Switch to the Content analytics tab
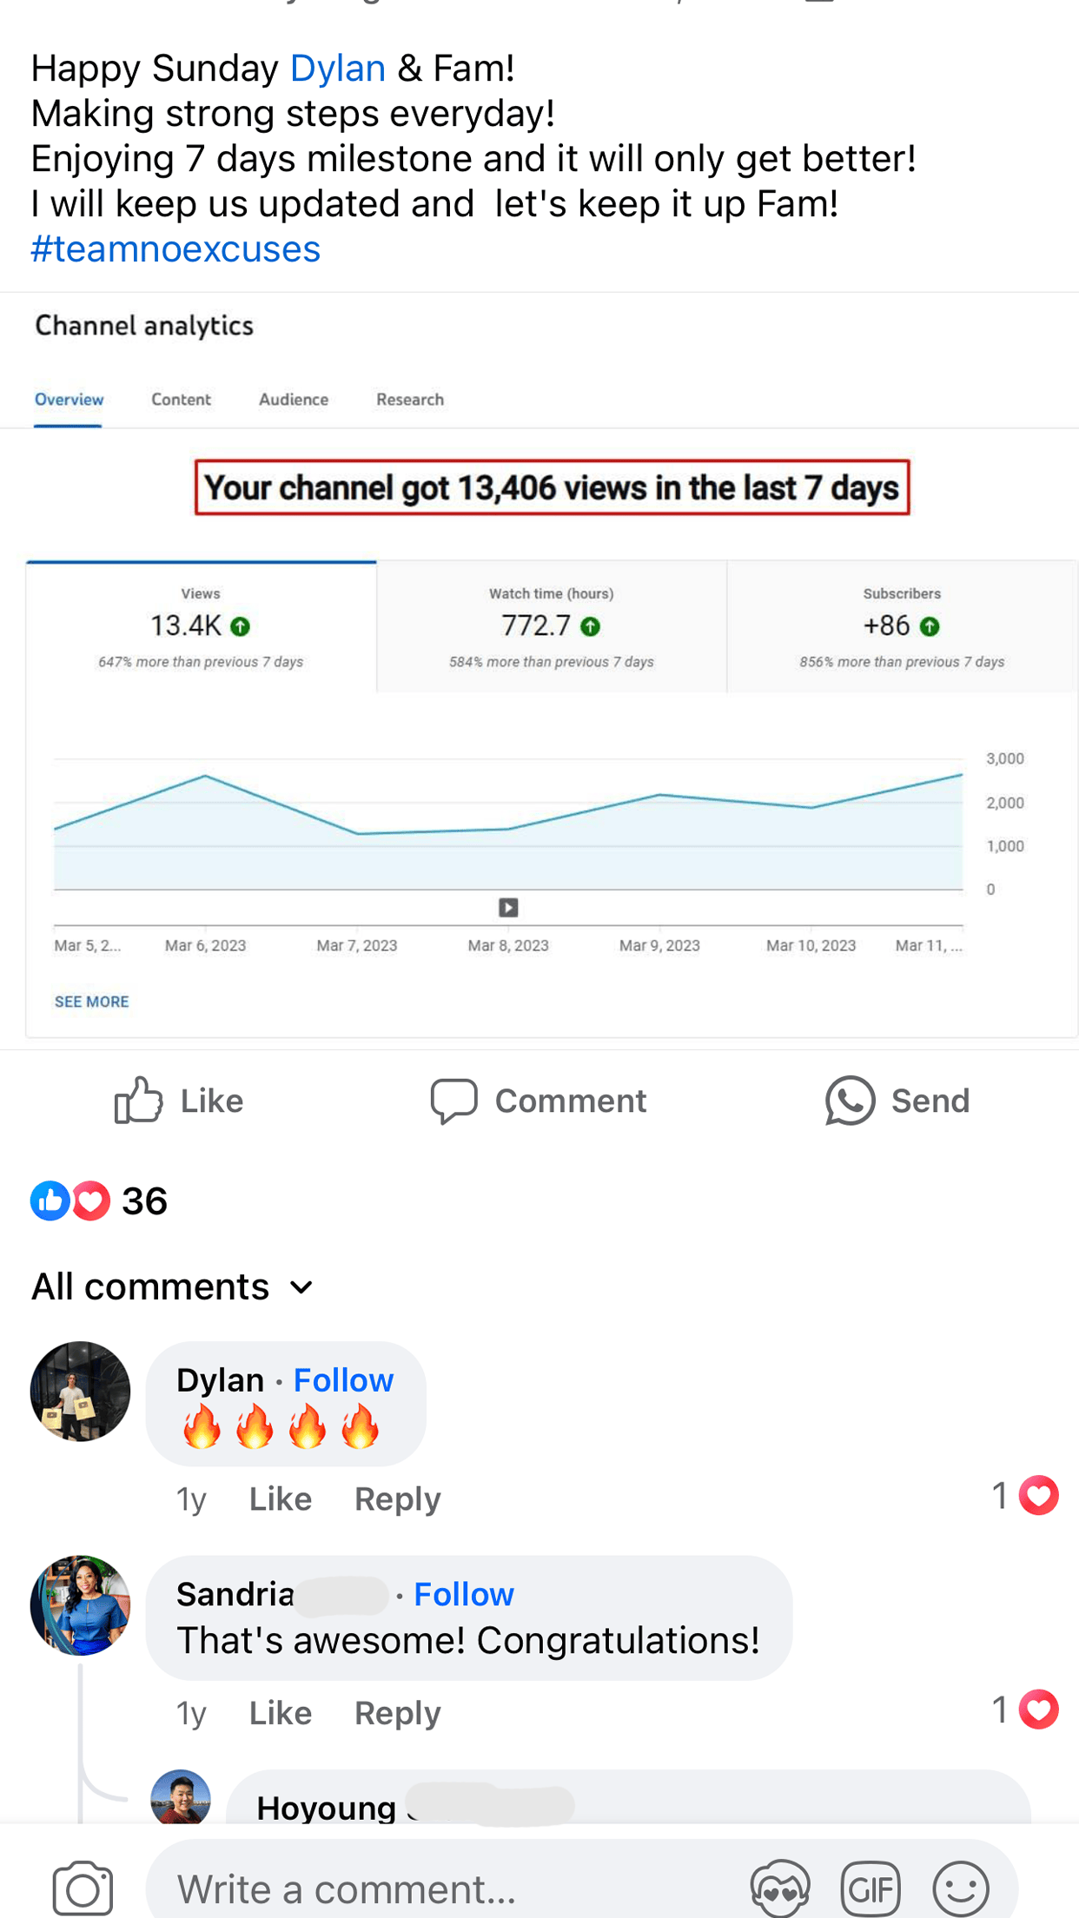1079x1918 pixels. [x=181, y=400]
